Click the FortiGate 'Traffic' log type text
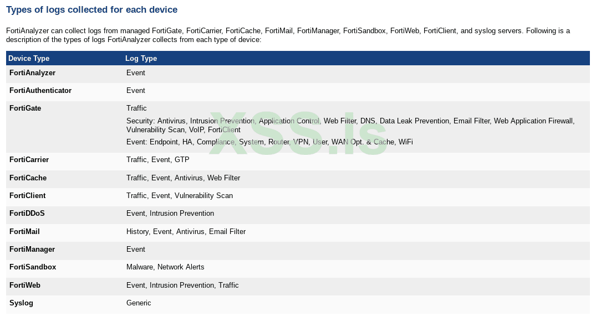Viewport: 596px width, 322px height. tap(136, 108)
